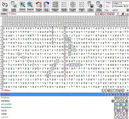Select the starved code row
This screenshot has width=129, height=119.
click(x=64, y=117)
